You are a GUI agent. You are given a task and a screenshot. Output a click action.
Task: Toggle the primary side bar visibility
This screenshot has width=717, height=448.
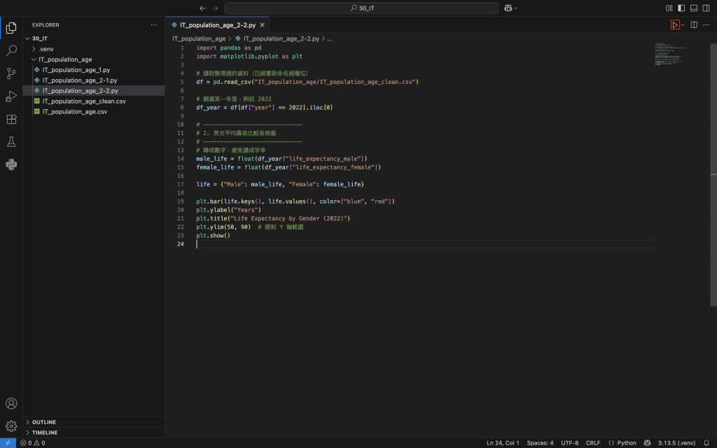681,8
